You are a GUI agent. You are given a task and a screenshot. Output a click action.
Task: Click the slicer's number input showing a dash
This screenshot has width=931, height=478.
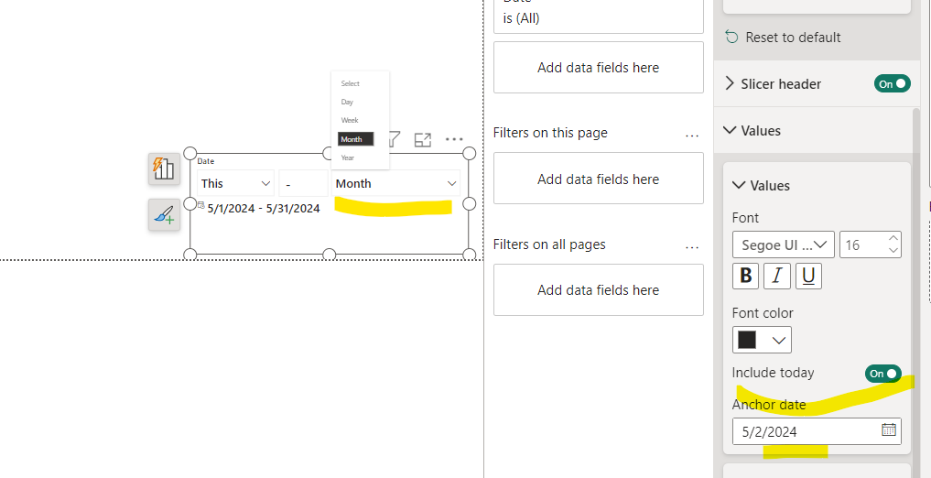click(303, 183)
